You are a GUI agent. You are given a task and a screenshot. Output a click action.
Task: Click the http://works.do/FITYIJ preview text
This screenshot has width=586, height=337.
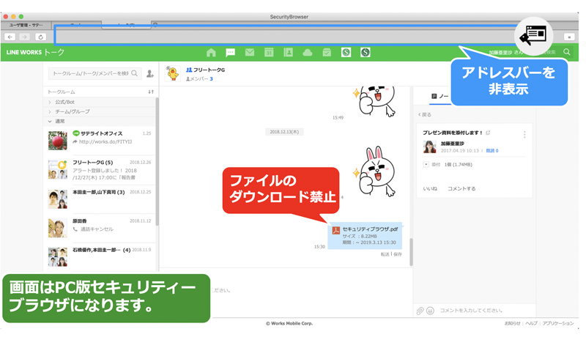pos(105,141)
